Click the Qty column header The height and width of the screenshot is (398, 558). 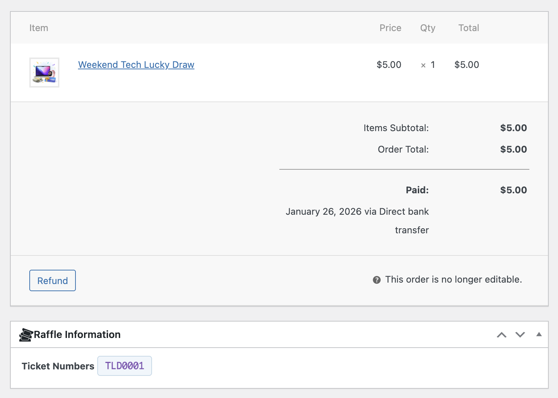tap(427, 28)
